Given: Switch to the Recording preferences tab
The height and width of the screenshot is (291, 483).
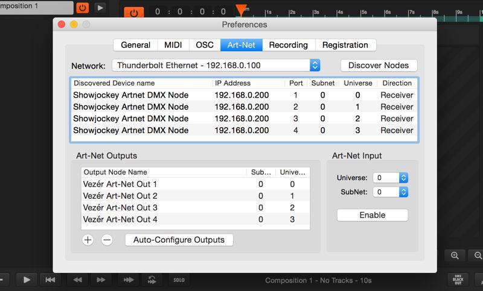Looking at the screenshot, I should click(x=288, y=45).
